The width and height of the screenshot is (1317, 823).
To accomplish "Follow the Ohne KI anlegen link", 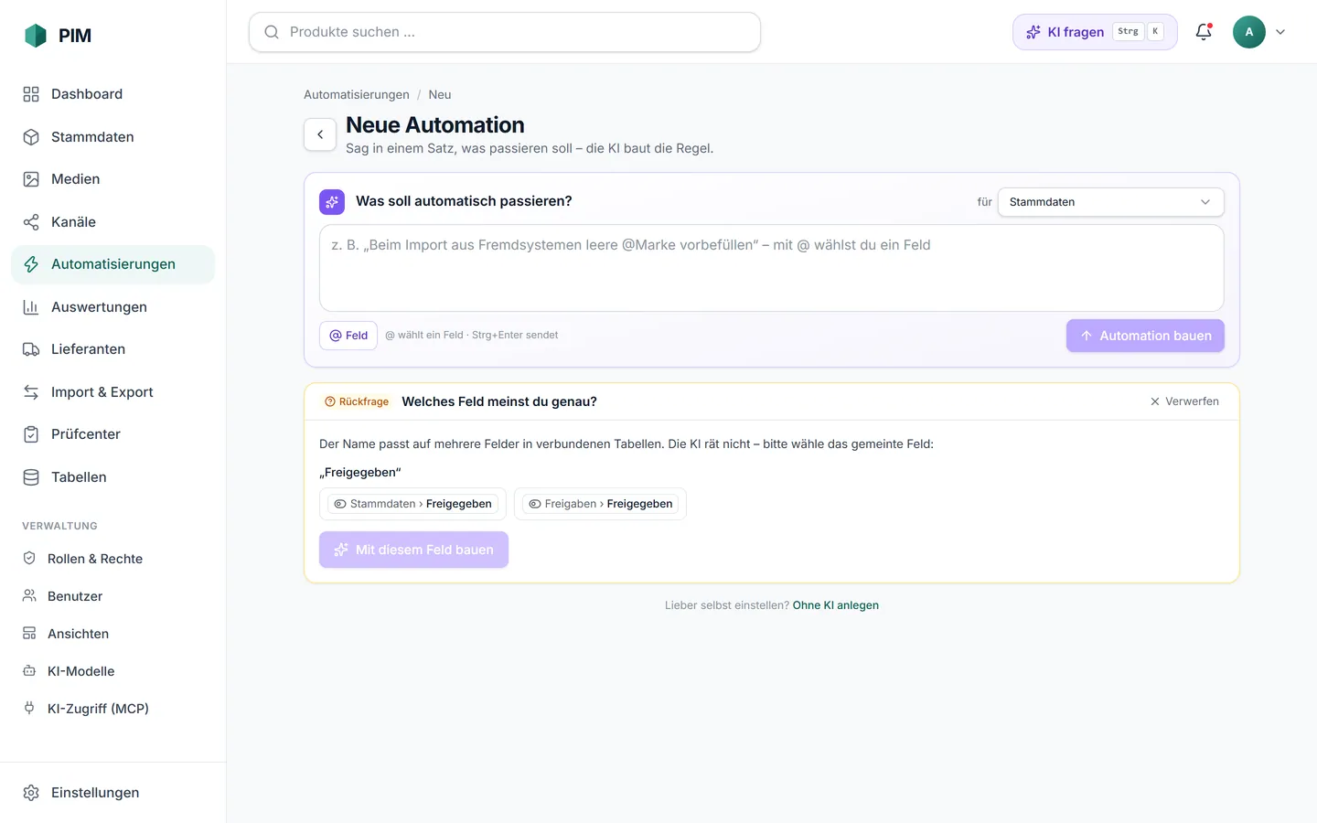I will [836, 605].
